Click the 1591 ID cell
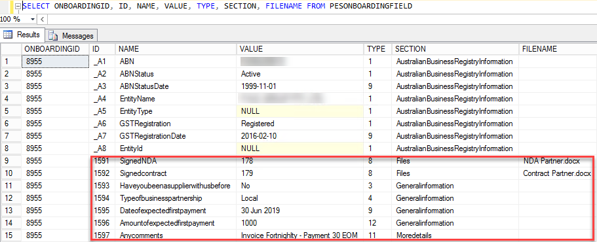This screenshot has height=242, width=597. [x=103, y=161]
